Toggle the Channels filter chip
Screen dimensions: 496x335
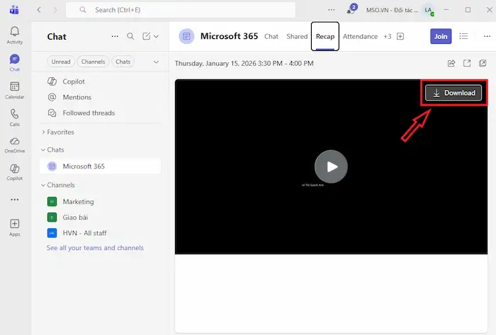pyautogui.click(x=93, y=62)
